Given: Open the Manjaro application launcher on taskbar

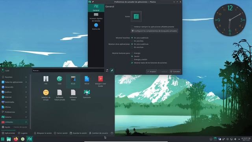Looking at the screenshot, I should 3,139.
